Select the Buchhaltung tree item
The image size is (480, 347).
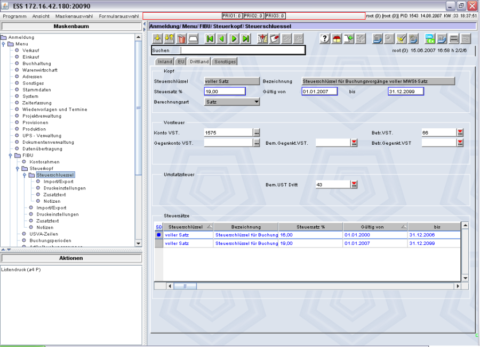point(37,63)
